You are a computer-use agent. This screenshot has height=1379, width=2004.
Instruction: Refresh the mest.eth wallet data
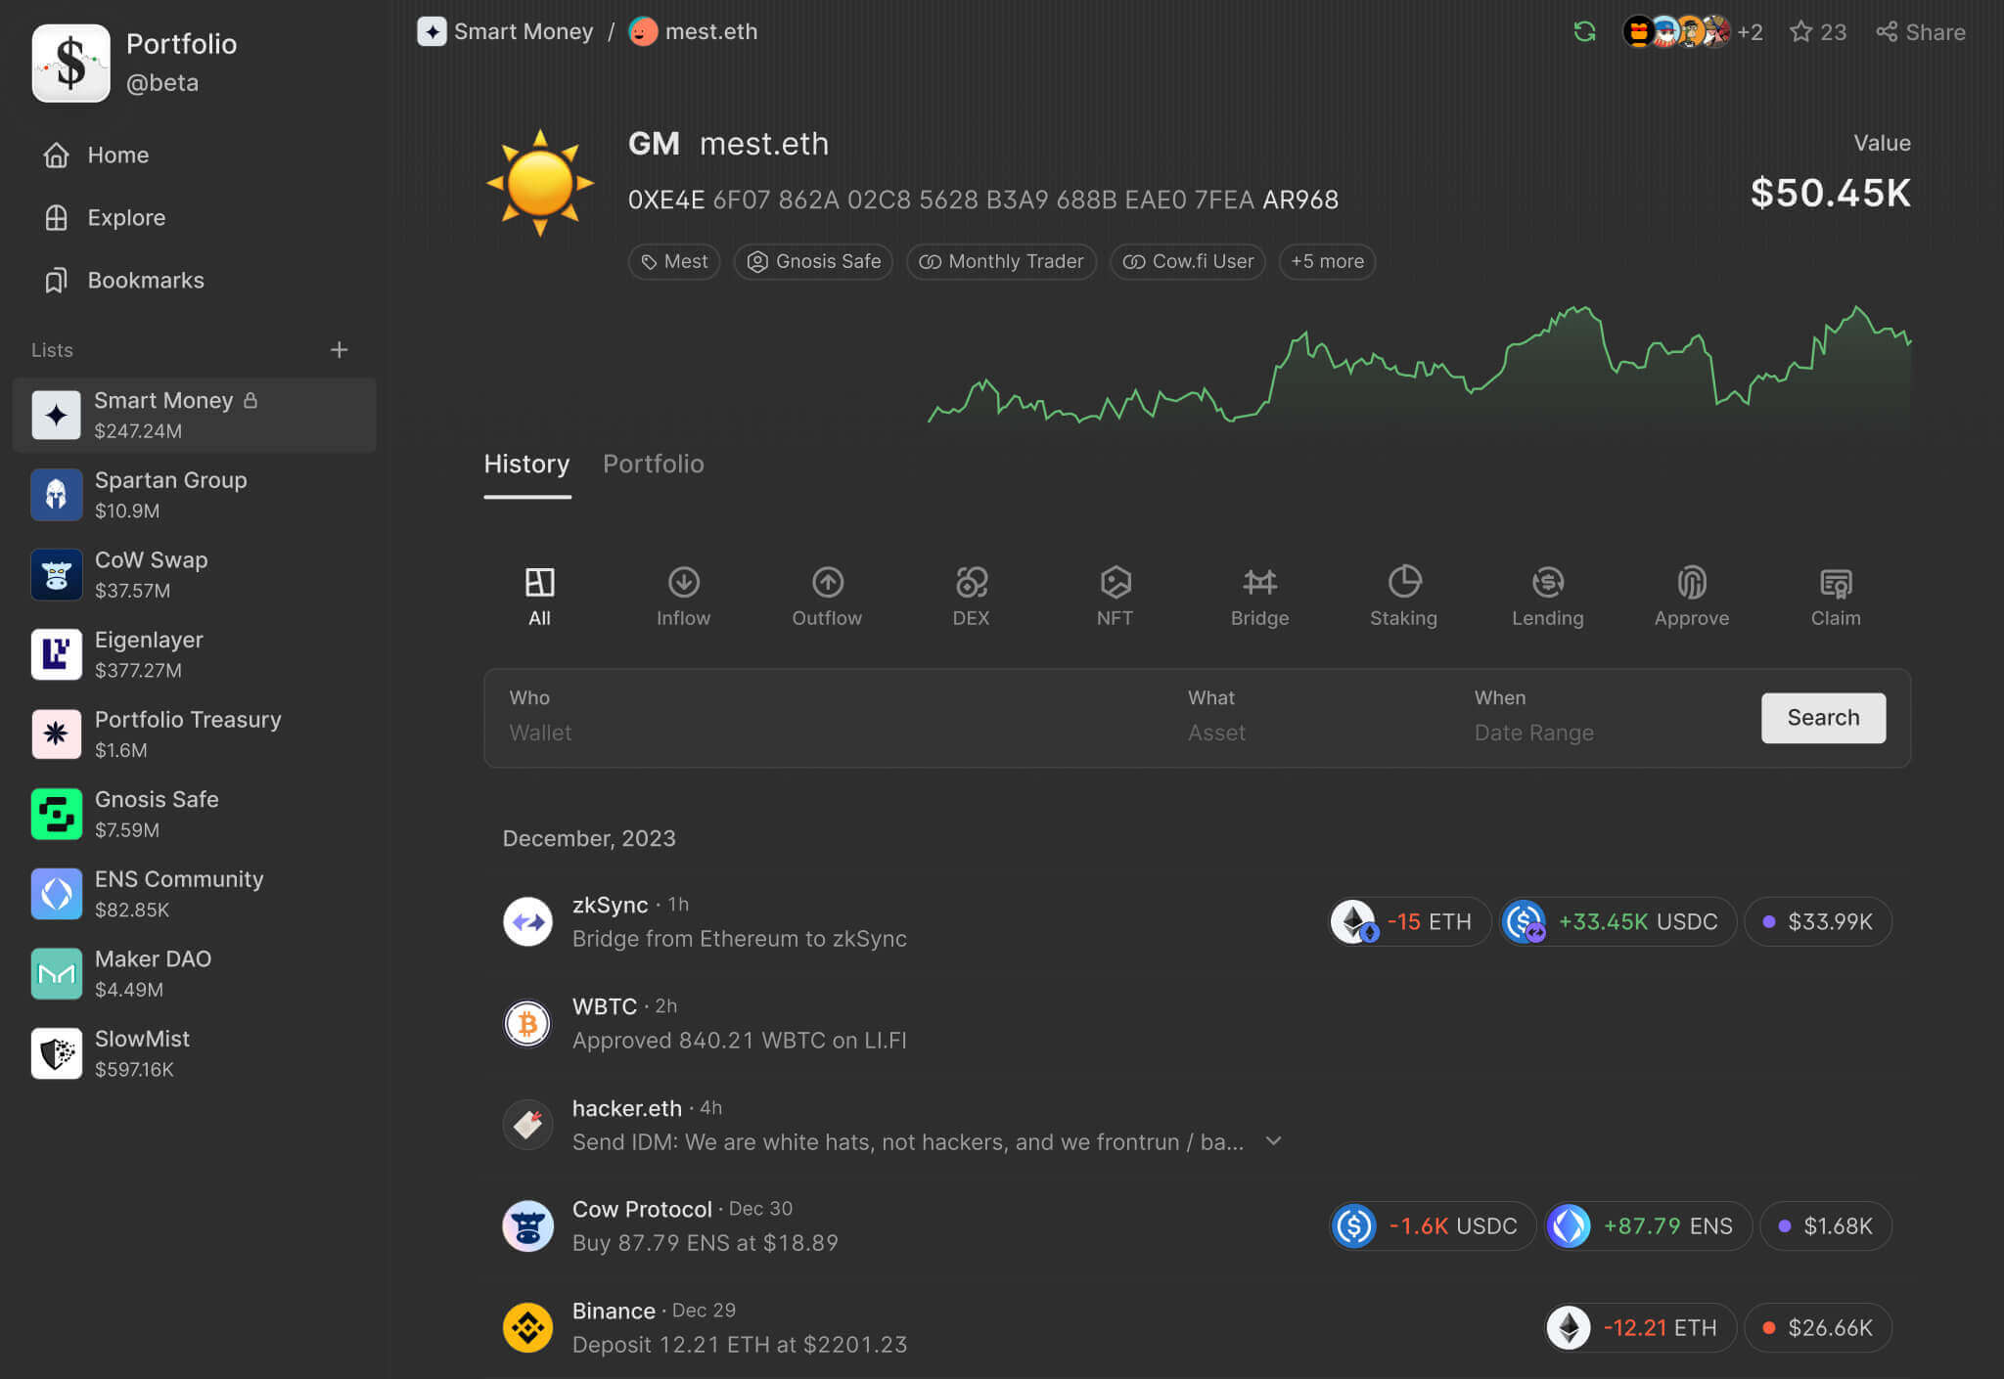click(1584, 31)
